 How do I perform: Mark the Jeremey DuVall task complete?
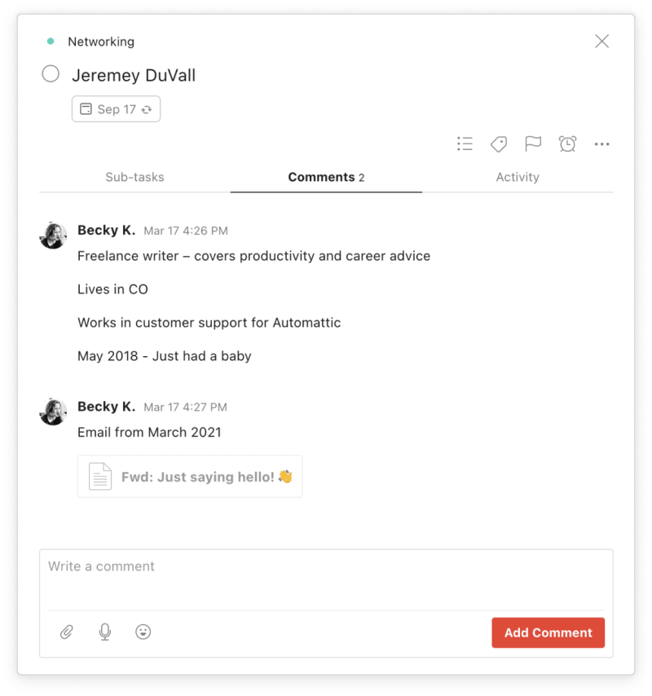click(50, 73)
